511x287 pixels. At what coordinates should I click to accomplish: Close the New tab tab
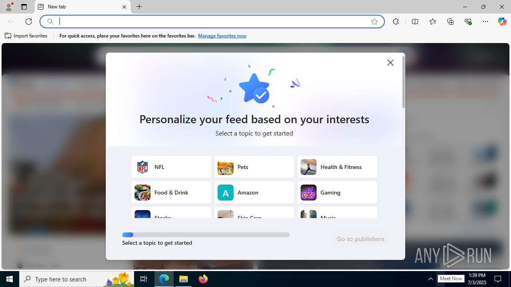tap(124, 7)
